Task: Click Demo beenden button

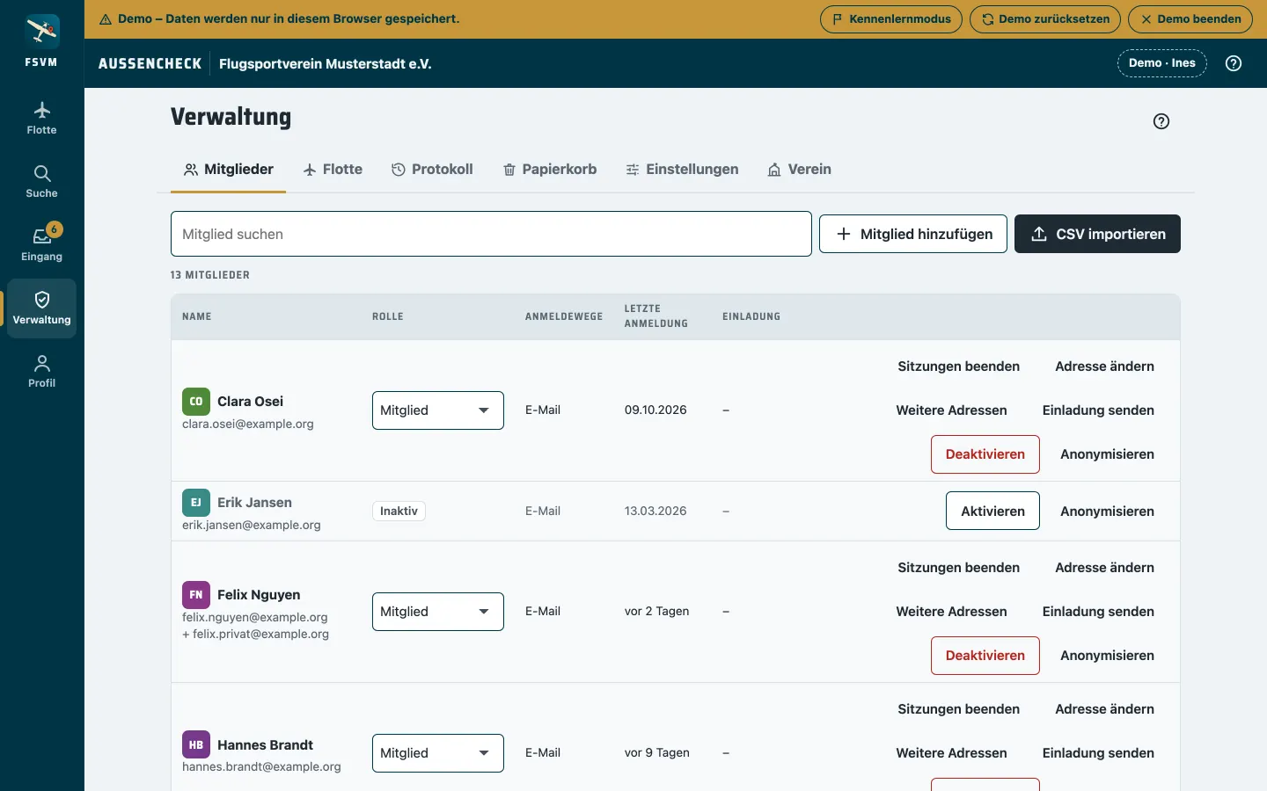Action: tap(1190, 19)
